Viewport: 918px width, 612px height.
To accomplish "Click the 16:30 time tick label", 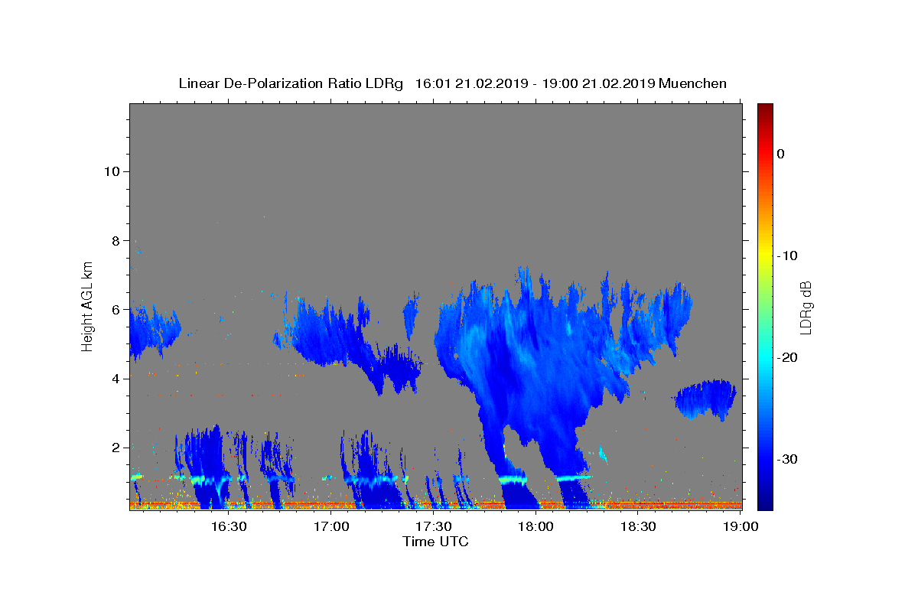I will [x=229, y=526].
